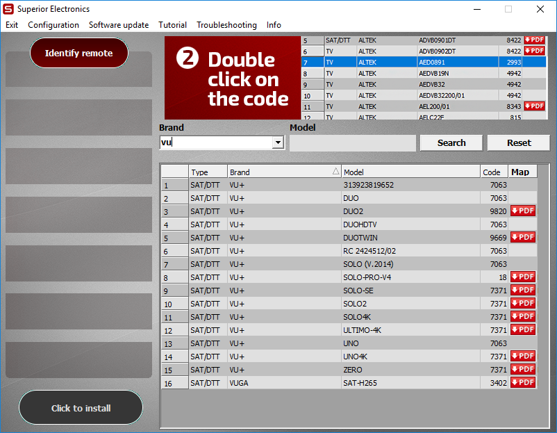Image resolution: width=557 pixels, height=433 pixels.
Task: Download the PDF map for ZERO
Action: (x=522, y=369)
